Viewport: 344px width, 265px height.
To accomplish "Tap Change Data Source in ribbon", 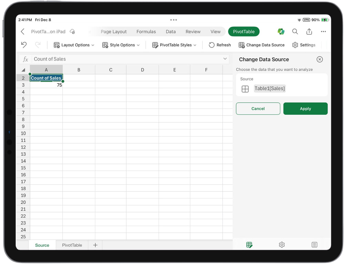I will coord(261,45).
